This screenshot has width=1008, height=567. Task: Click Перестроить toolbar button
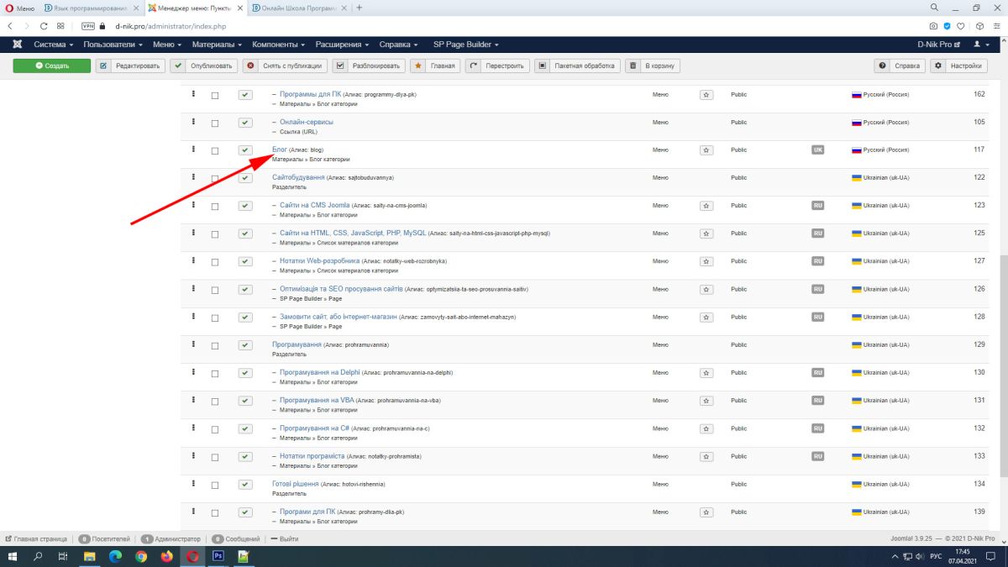click(x=497, y=66)
